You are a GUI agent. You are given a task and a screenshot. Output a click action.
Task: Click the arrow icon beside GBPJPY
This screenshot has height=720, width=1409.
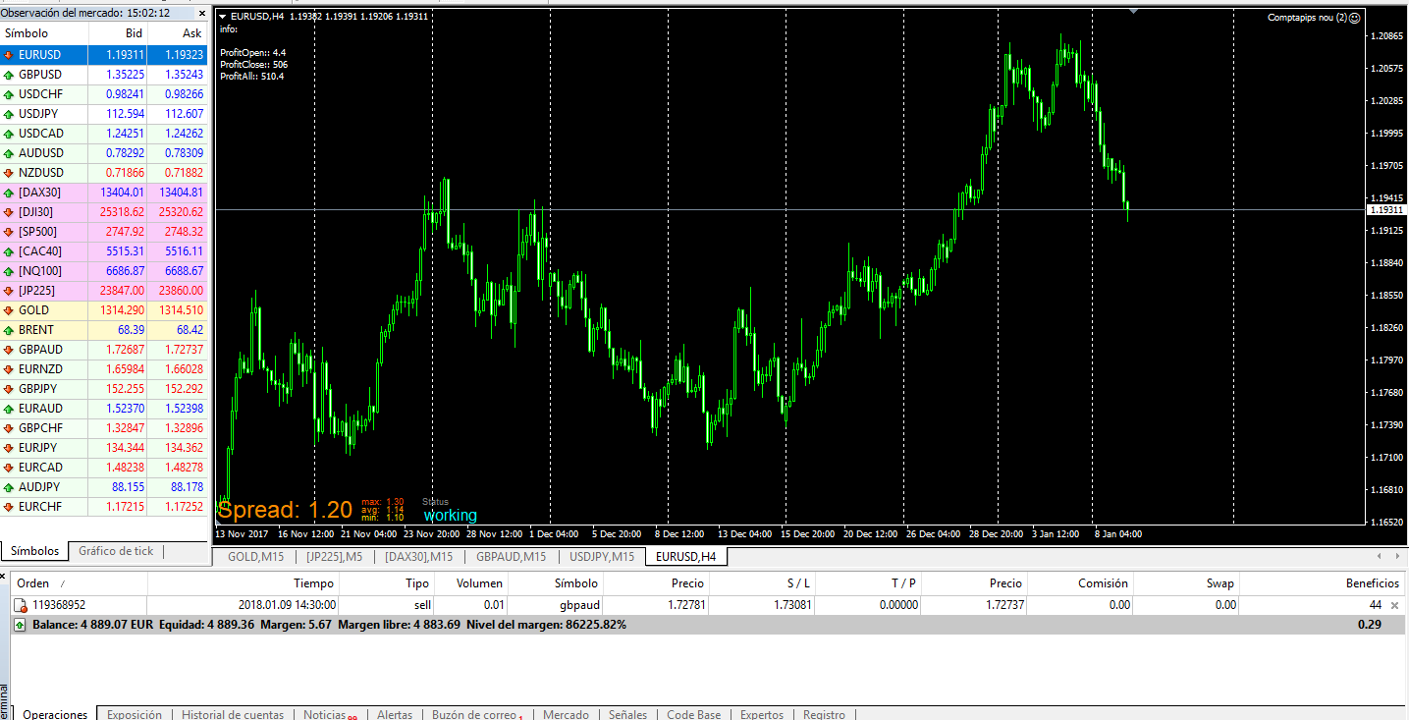click(9, 389)
